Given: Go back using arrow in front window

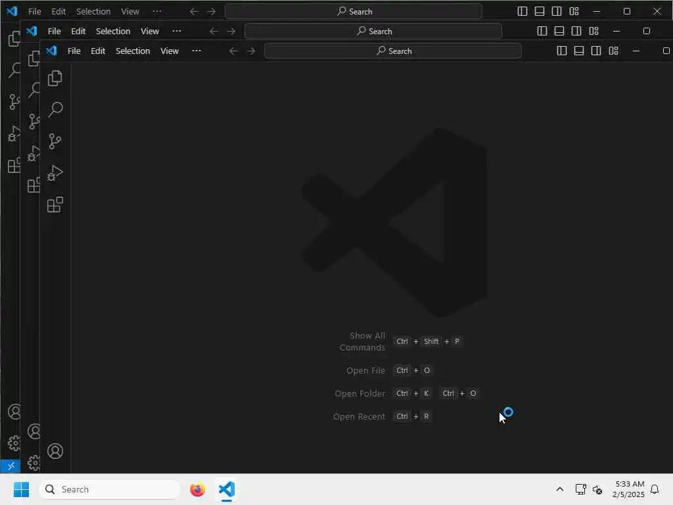Looking at the screenshot, I should (233, 51).
